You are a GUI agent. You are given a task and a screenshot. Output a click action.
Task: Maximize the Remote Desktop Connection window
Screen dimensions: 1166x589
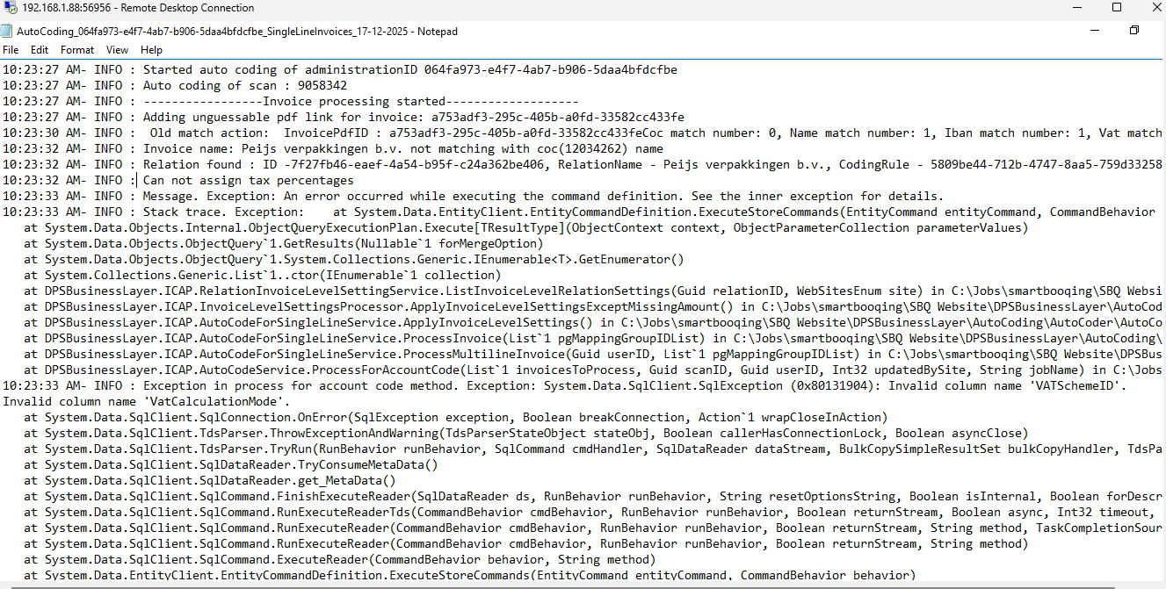(x=1117, y=8)
